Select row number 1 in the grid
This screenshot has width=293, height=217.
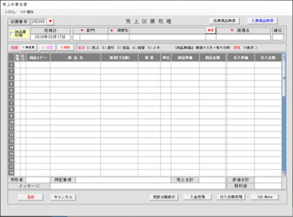(x=11, y=65)
